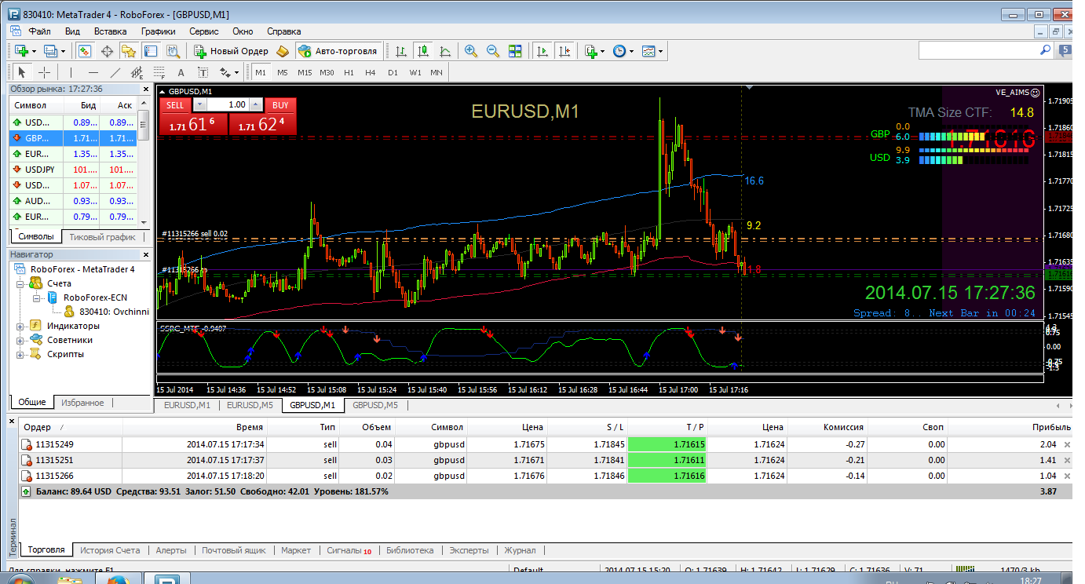Click the search magnifier icon
The image size is (1085, 584).
click(x=1045, y=49)
